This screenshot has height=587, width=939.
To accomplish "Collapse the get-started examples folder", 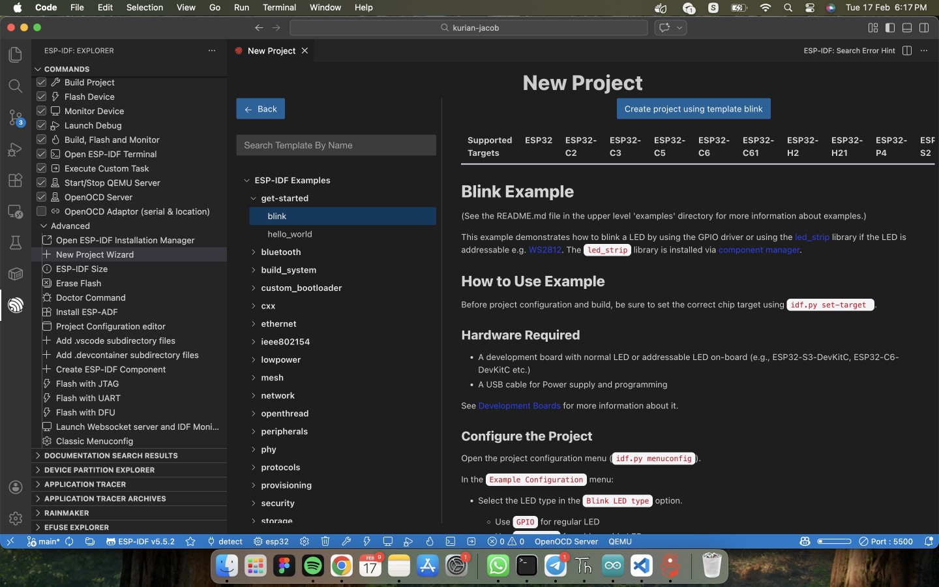I will [x=284, y=198].
